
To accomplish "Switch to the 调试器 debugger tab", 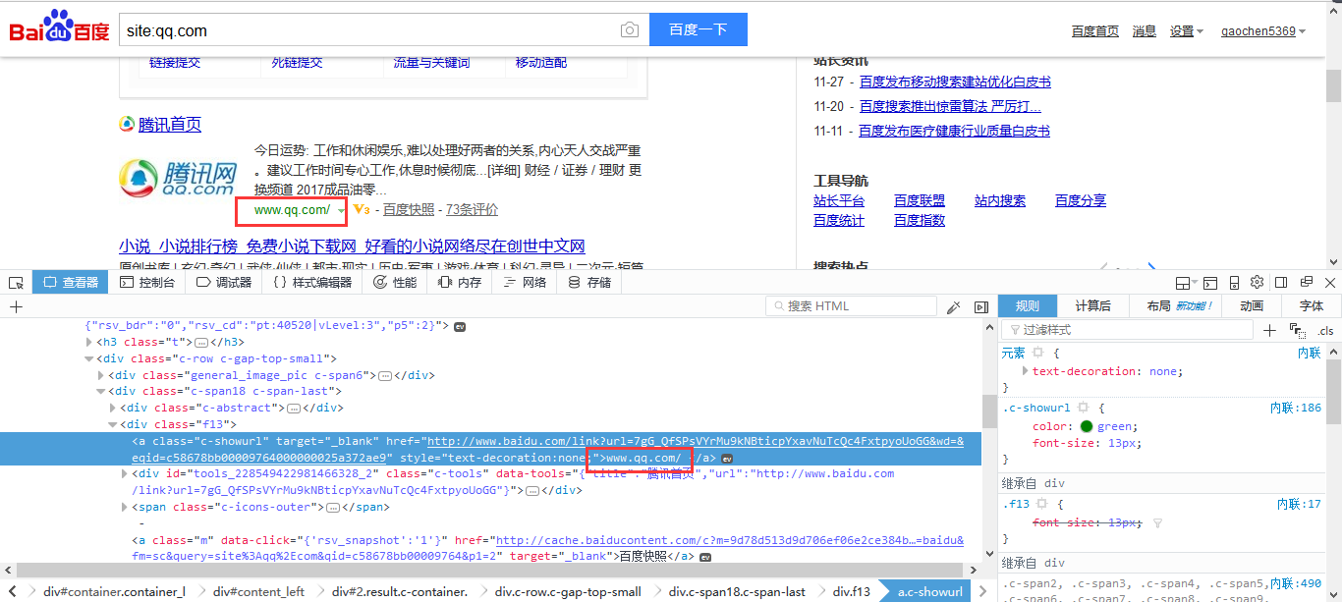I will [x=223, y=283].
